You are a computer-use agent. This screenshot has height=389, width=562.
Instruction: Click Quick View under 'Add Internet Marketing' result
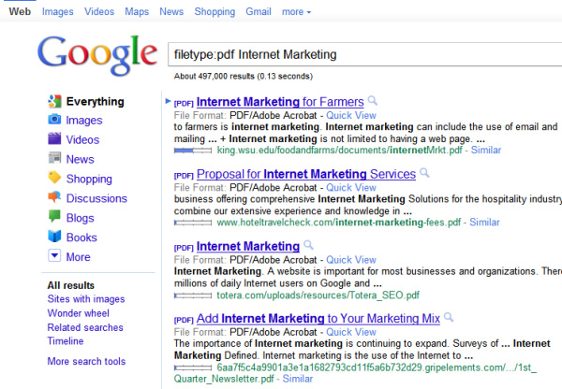[x=352, y=332]
